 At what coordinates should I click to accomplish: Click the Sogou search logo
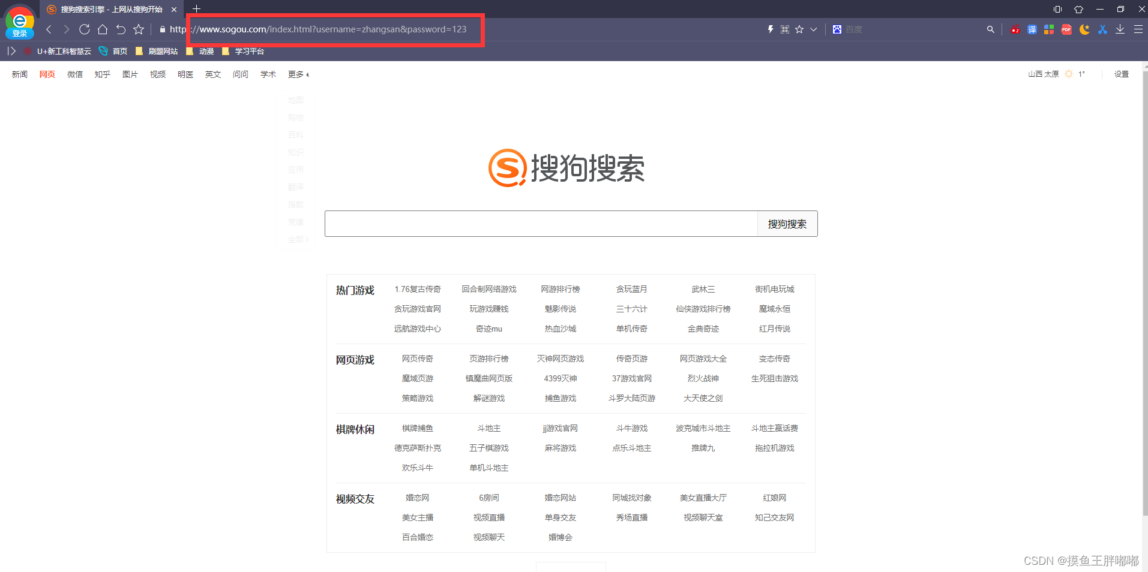click(567, 168)
